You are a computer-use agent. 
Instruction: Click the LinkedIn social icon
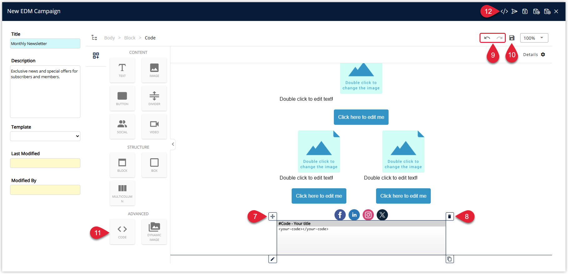pyautogui.click(x=354, y=215)
